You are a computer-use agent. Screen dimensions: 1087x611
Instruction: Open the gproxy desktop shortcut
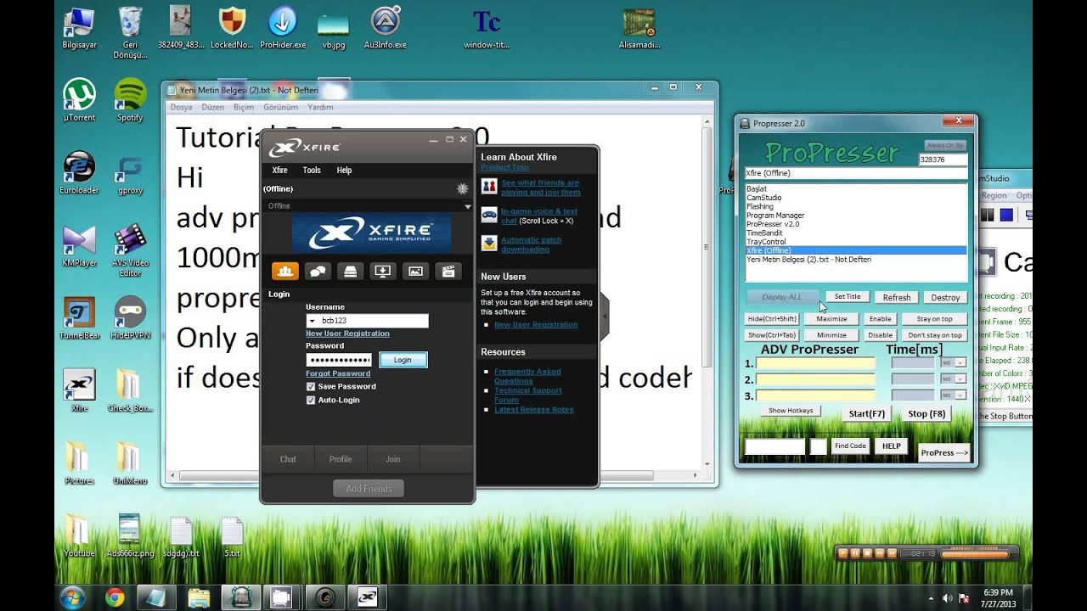130,173
